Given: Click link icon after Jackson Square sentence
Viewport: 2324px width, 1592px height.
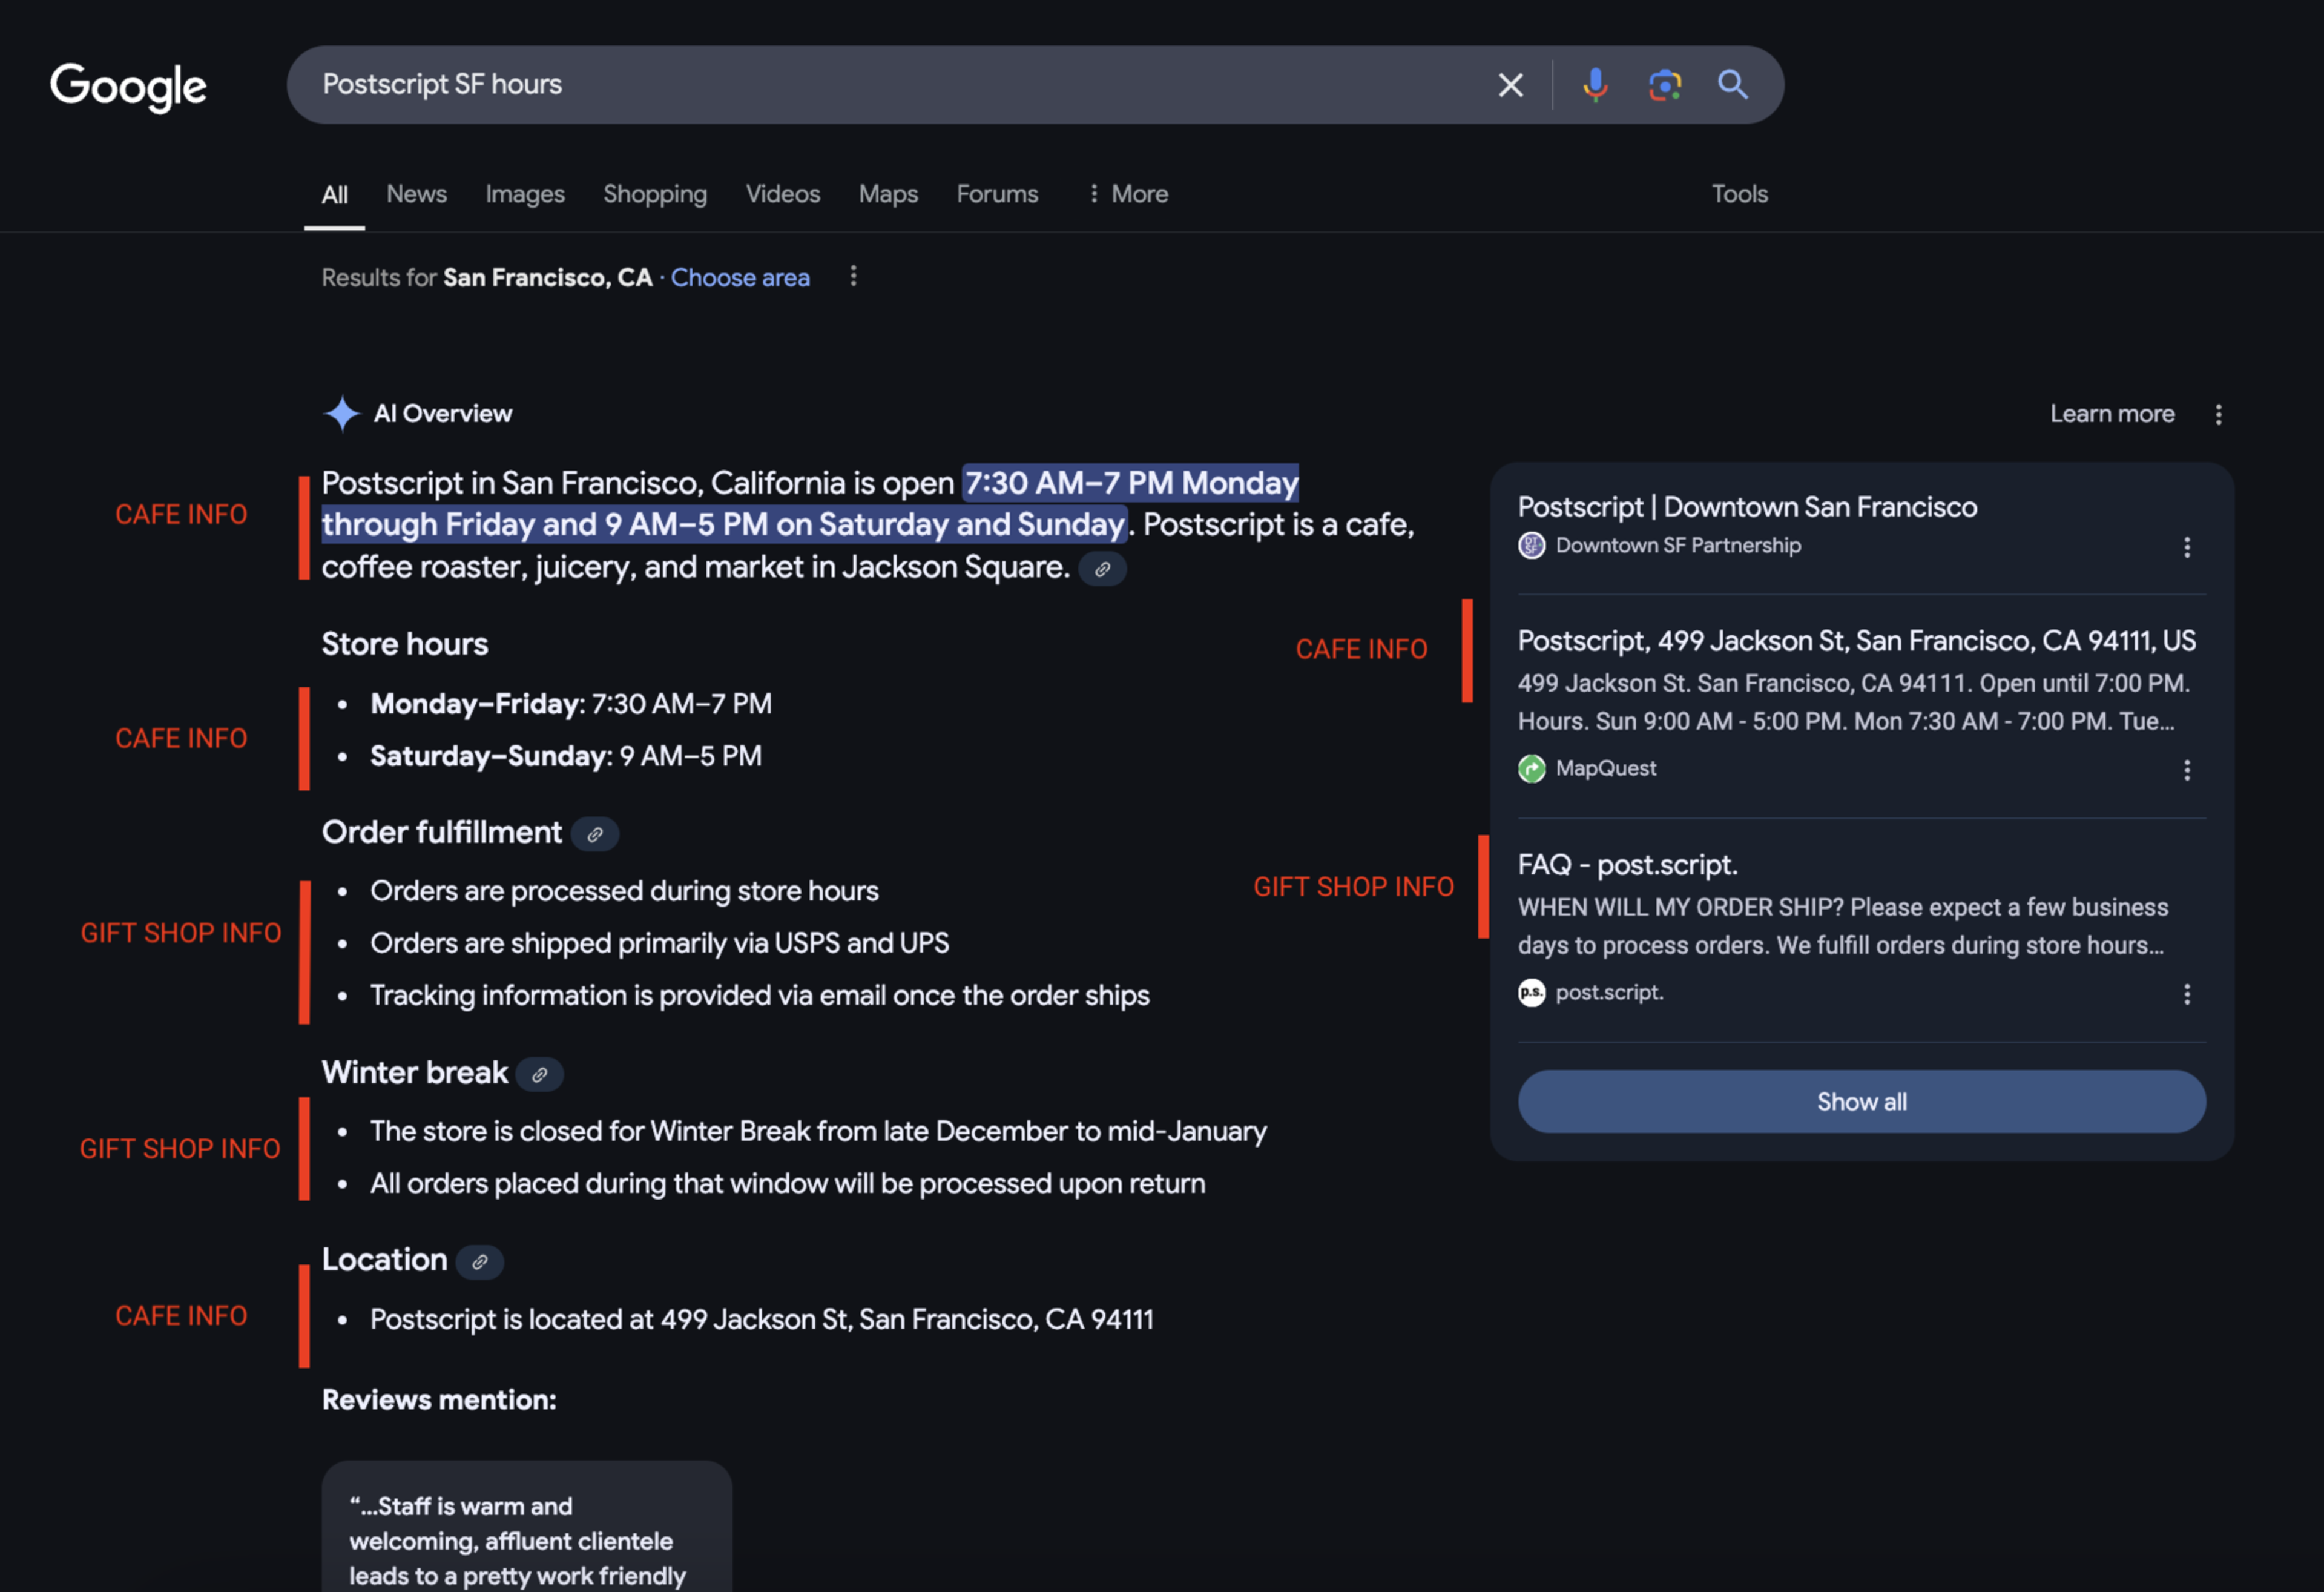Looking at the screenshot, I should pos(1102,569).
